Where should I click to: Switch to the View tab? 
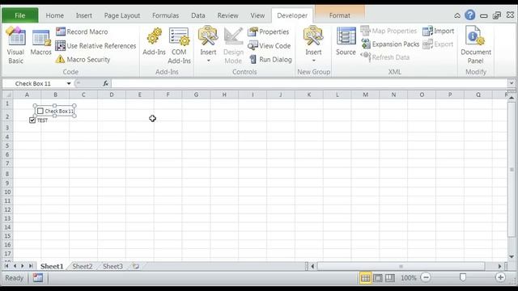[x=257, y=15]
